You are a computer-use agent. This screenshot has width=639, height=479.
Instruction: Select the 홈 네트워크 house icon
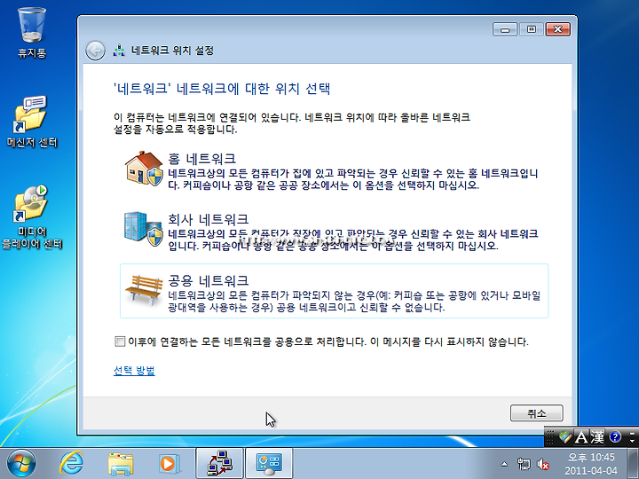144,169
